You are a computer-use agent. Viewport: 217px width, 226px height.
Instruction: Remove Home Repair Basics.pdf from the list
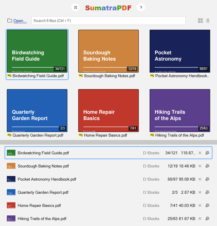[200, 205]
